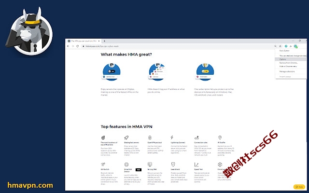Click the 'IP Shuffle' feature title
Image resolution: width=309 pixels, height=193 pixels.
pos(221,143)
